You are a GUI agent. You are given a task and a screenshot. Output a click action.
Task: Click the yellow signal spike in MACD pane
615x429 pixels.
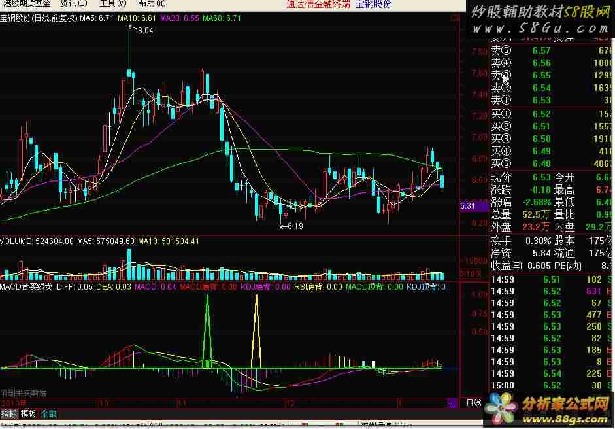(256, 332)
